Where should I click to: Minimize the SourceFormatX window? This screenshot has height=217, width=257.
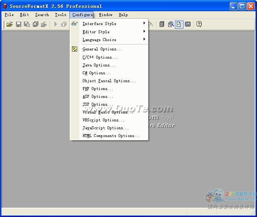234,6
